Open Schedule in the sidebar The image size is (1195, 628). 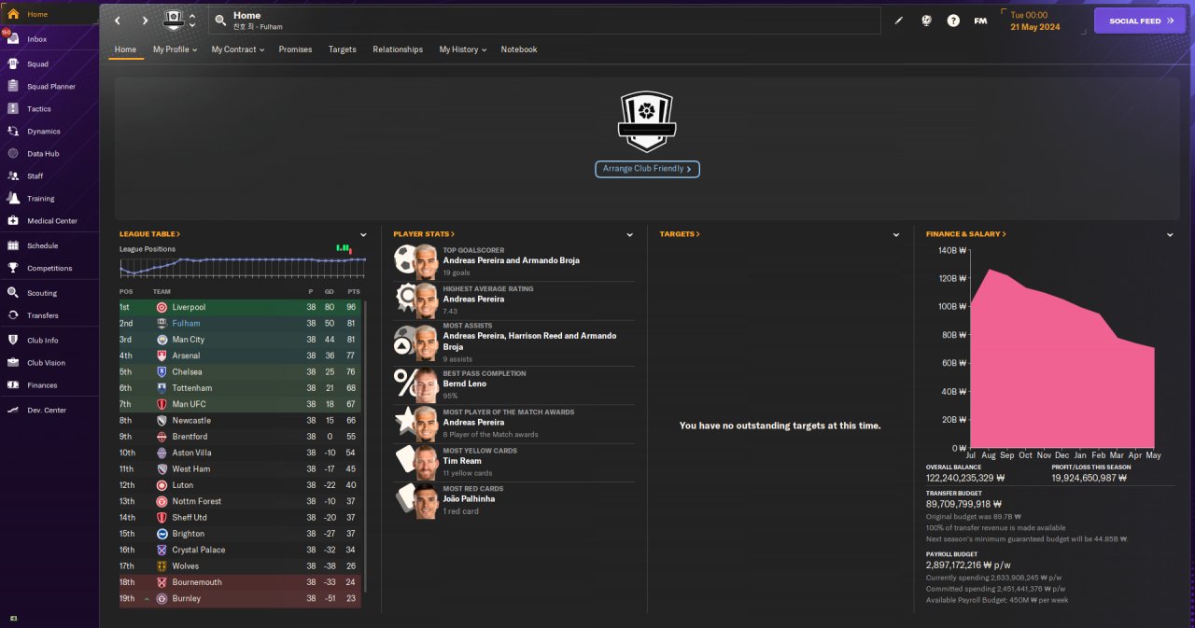coord(49,246)
